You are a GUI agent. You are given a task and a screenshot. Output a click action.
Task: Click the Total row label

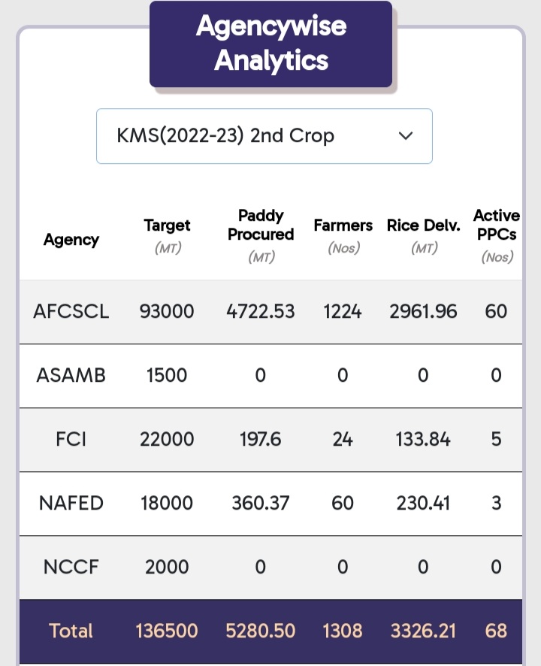coord(71,631)
